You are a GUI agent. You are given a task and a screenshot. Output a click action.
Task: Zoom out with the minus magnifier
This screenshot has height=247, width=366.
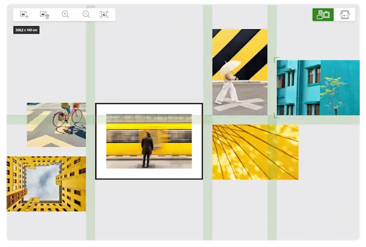click(x=86, y=15)
